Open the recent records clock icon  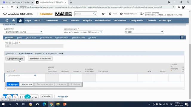pos(7,21)
